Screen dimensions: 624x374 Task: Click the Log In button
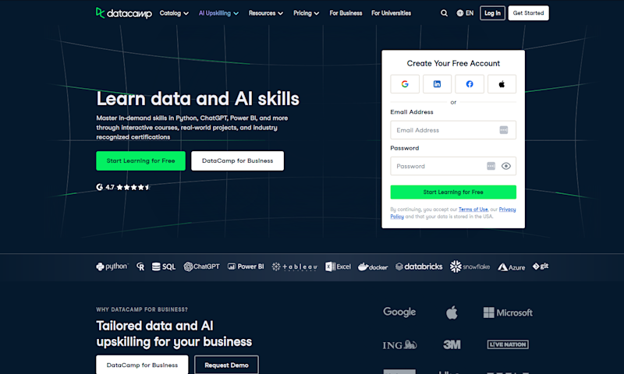492,13
